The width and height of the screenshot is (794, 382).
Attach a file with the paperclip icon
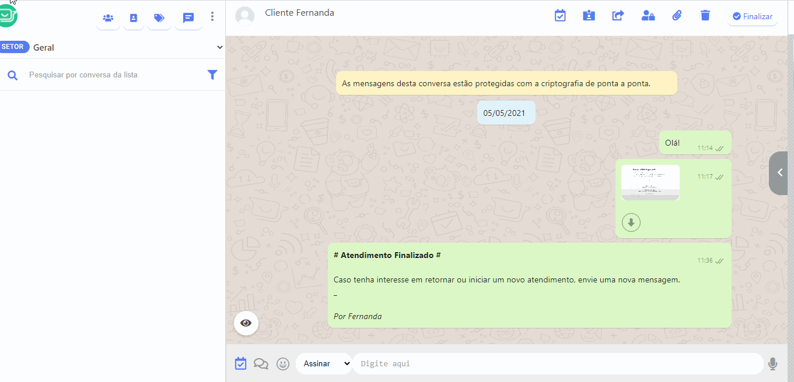point(677,16)
